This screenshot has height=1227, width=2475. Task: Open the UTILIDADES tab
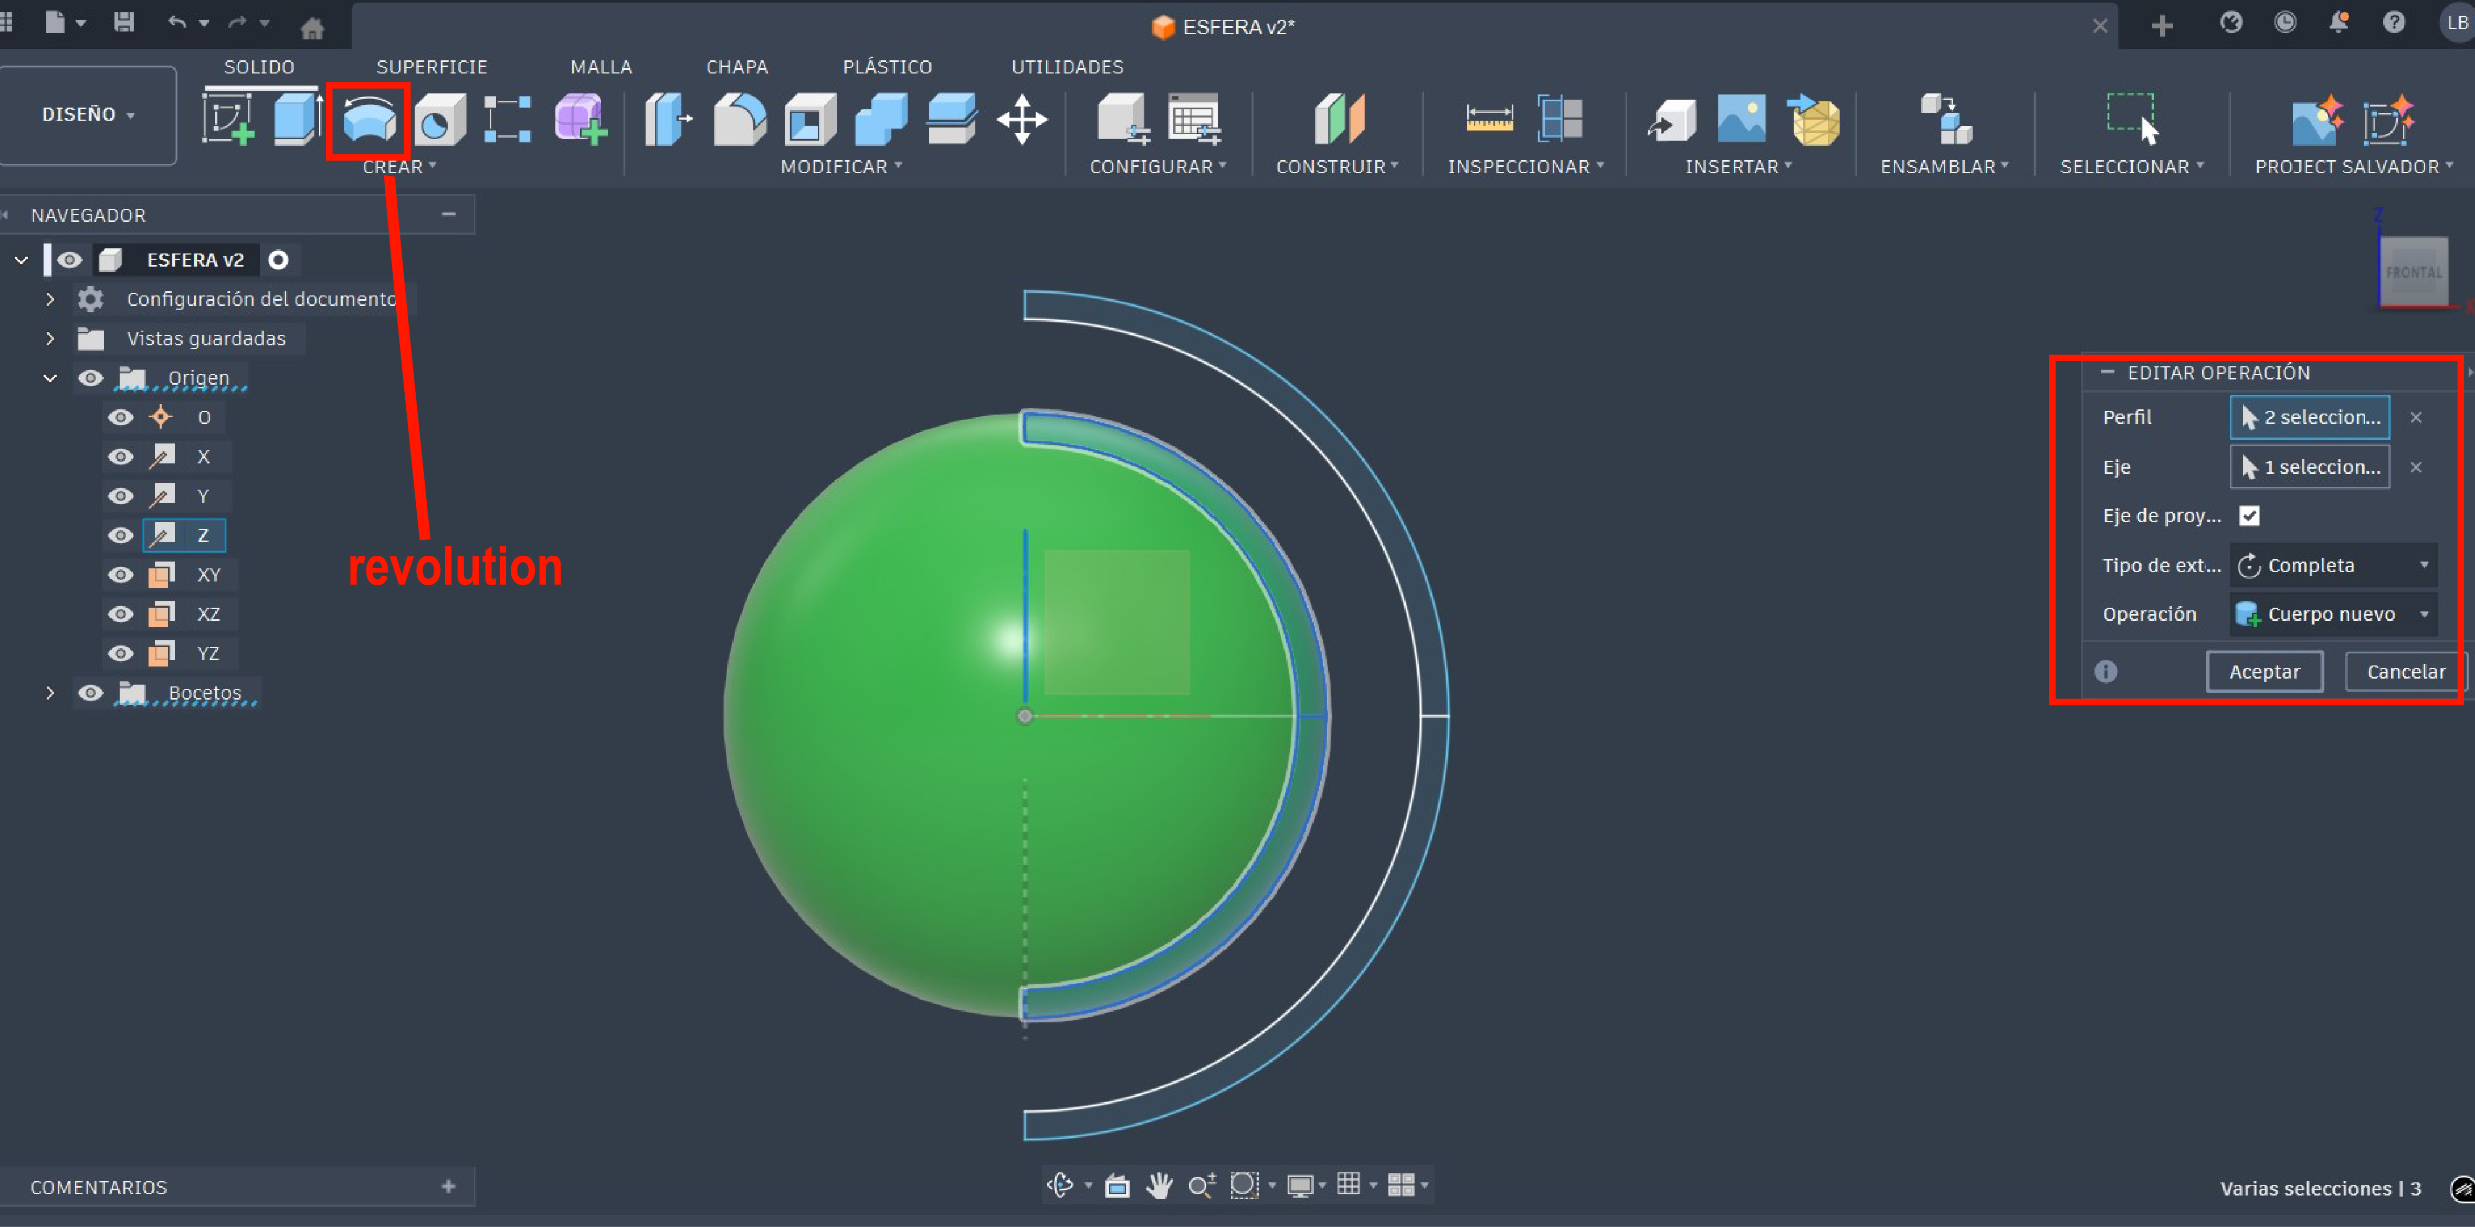click(1067, 67)
